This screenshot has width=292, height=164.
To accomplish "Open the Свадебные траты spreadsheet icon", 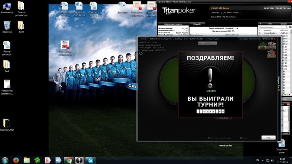I will 282,147.
